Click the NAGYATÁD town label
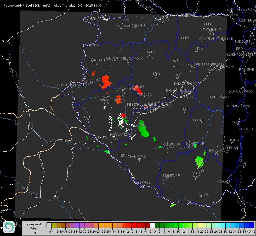Screen dimensions: 256x236 click(137, 156)
